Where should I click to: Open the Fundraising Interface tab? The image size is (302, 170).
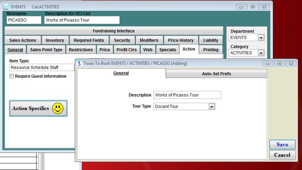pyautogui.click(x=114, y=31)
